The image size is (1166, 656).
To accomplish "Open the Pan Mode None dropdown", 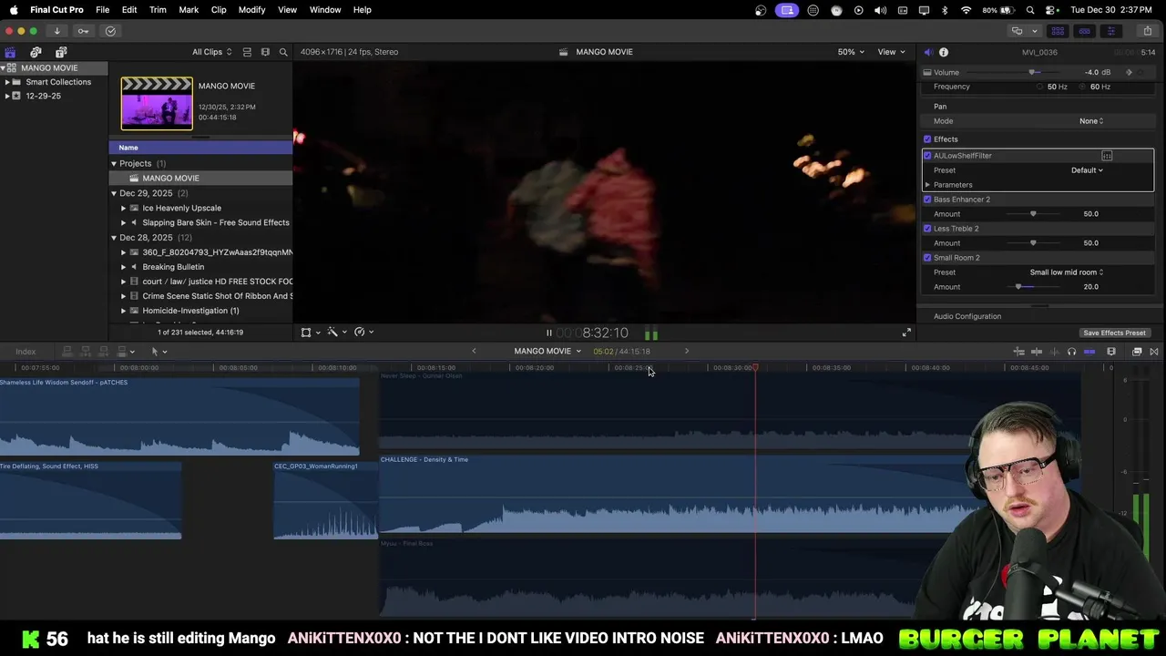I will tap(1091, 121).
